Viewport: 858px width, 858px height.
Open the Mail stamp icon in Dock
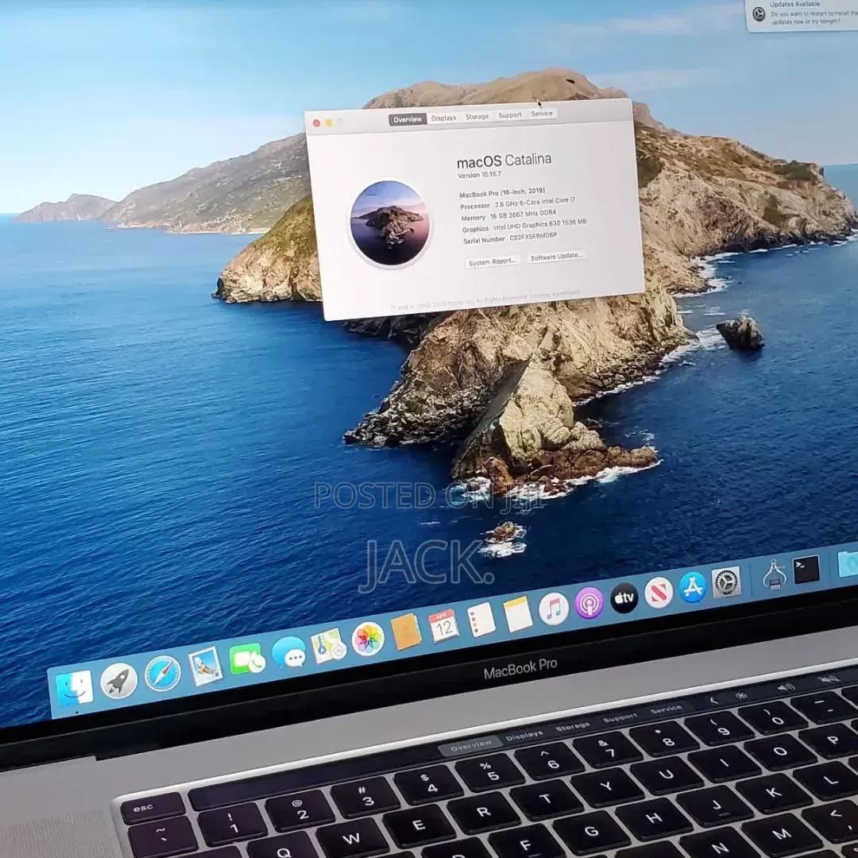coord(205,666)
